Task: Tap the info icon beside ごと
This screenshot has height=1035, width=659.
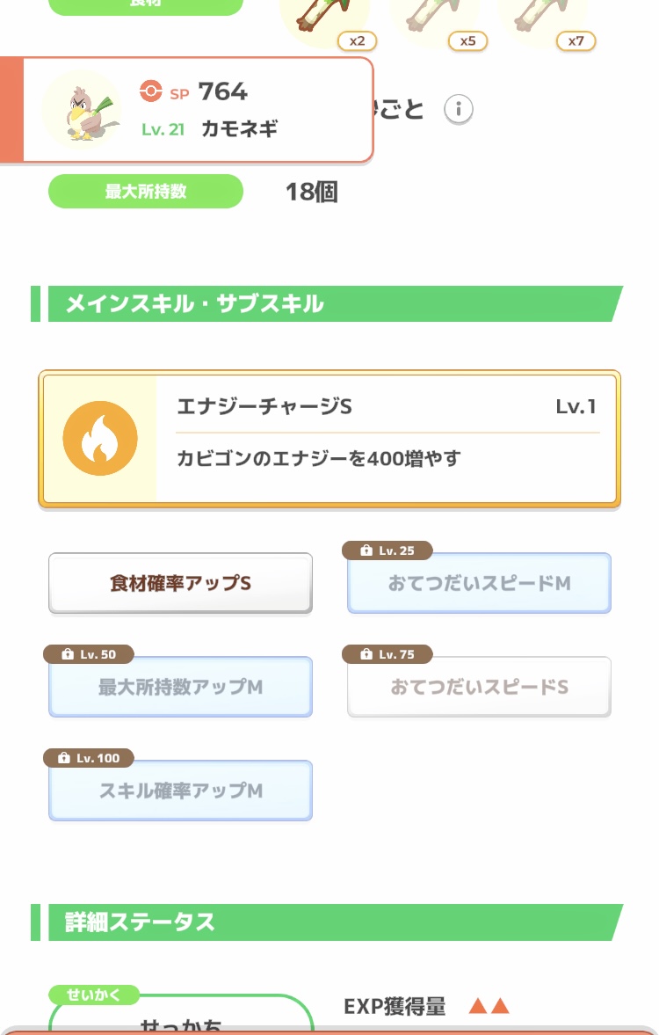Action: pos(458,110)
